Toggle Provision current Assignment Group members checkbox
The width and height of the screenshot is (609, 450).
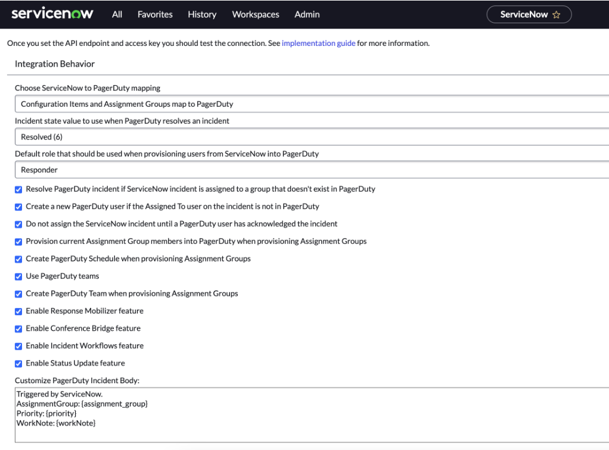click(x=18, y=241)
